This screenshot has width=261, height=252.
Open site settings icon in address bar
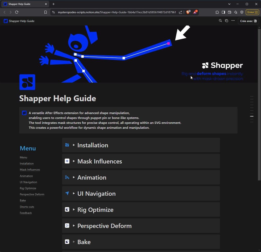(x=54, y=12)
